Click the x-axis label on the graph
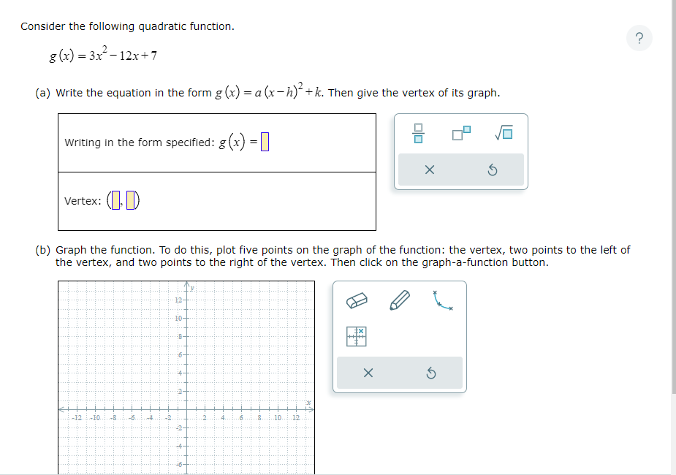 click(x=308, y=403)
